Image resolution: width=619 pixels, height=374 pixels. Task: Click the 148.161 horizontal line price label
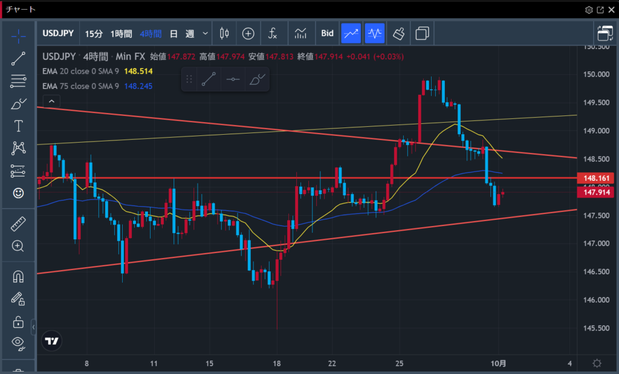point(595,178)
